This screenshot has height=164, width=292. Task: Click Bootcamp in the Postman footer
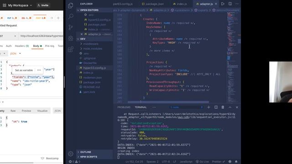tap(50, 159)
